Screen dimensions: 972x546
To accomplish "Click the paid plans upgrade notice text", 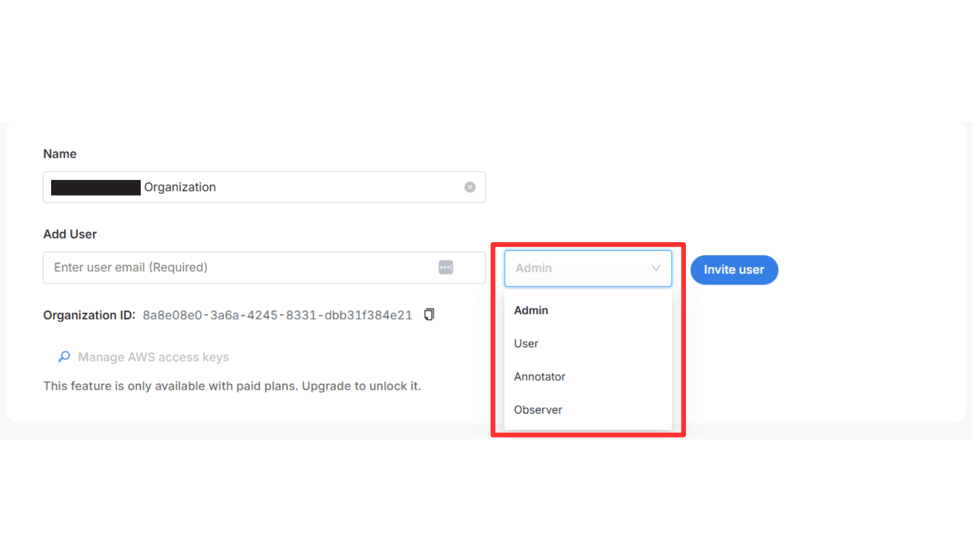I will pos(232,386).
